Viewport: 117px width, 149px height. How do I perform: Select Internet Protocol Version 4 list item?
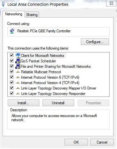pos(50,83)
